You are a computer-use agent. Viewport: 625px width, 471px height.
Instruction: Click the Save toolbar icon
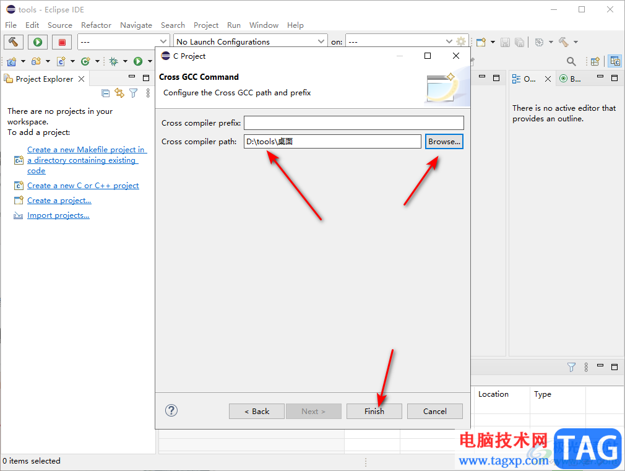(x=505, y=42)
